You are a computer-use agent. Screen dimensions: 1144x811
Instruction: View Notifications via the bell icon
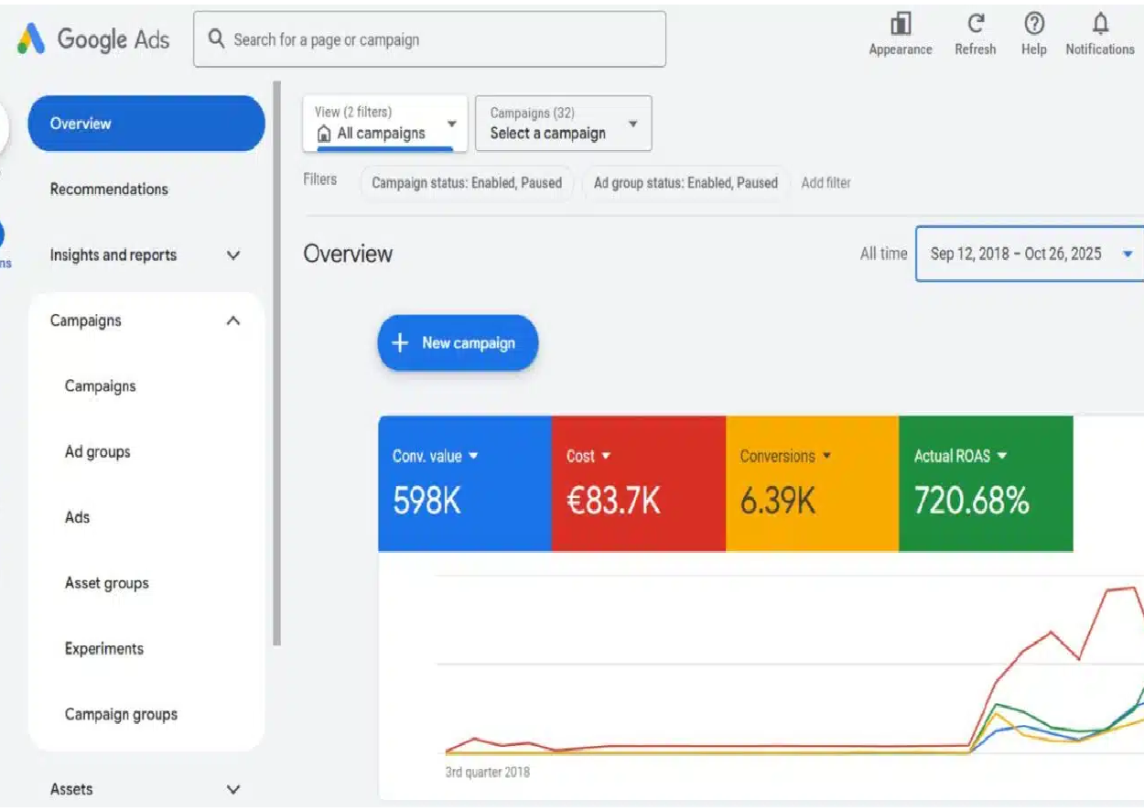(x=1098, y=32)
